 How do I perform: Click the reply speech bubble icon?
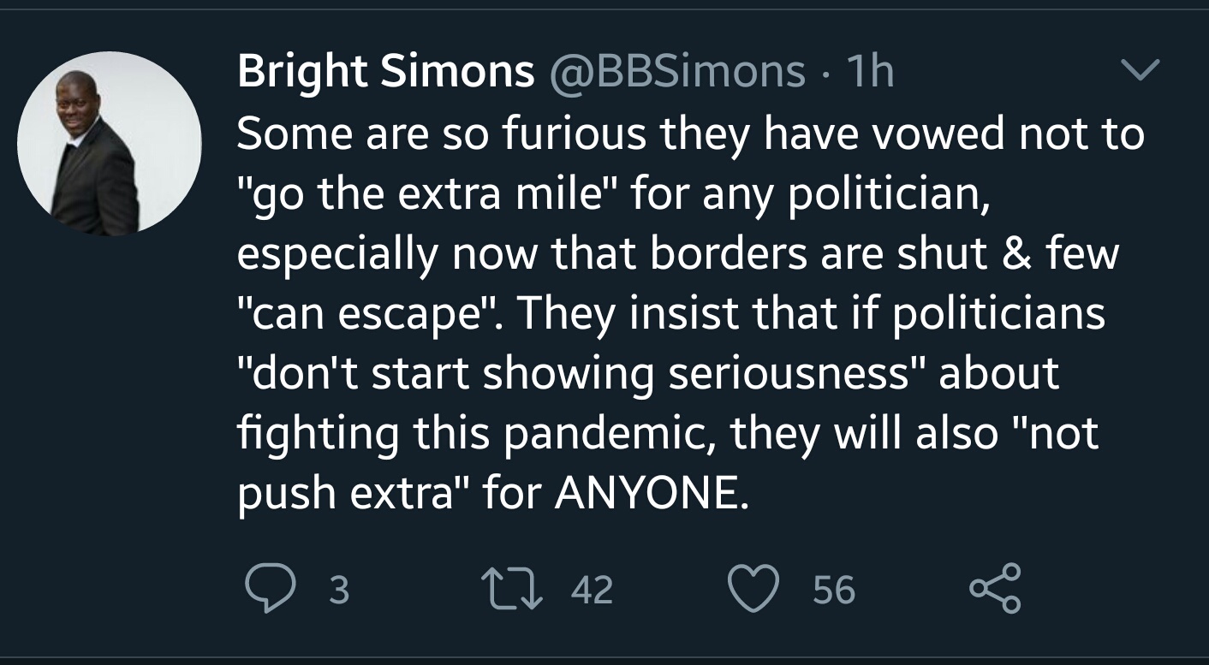point(267,589)
